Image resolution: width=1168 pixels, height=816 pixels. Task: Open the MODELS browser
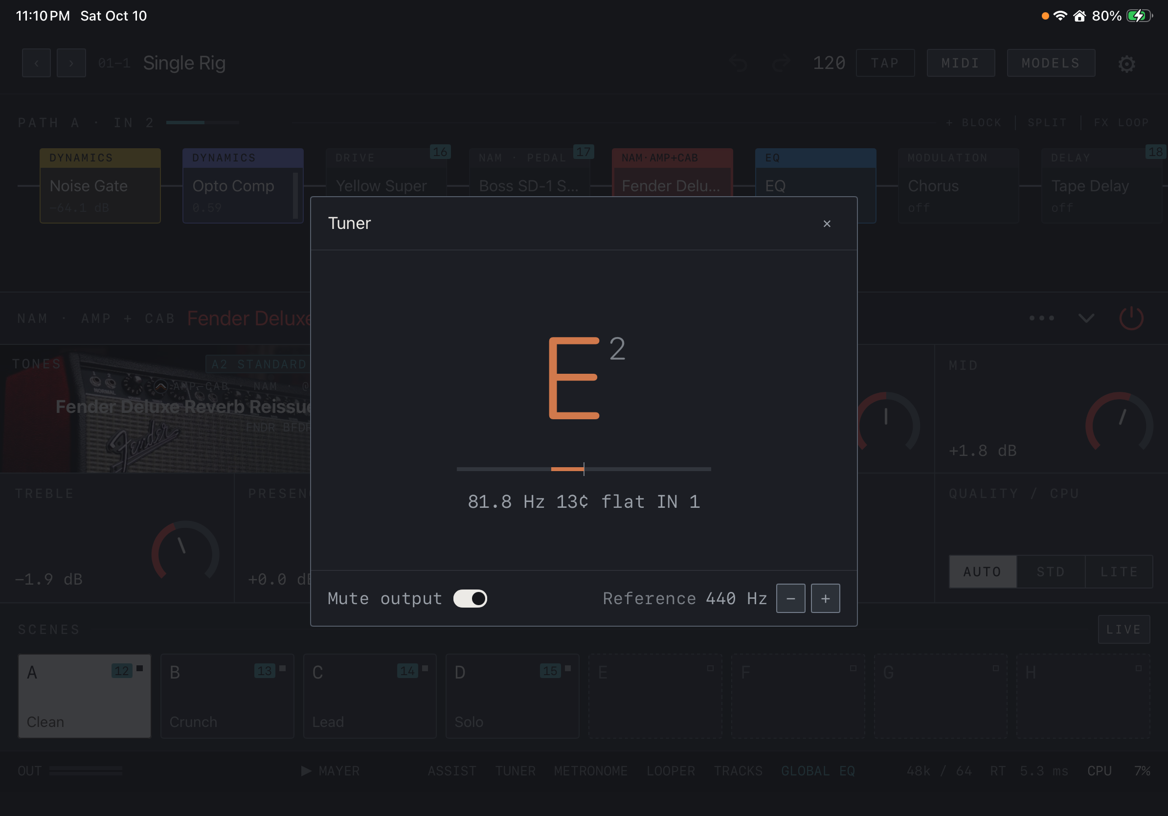(x=1051, y=63)
